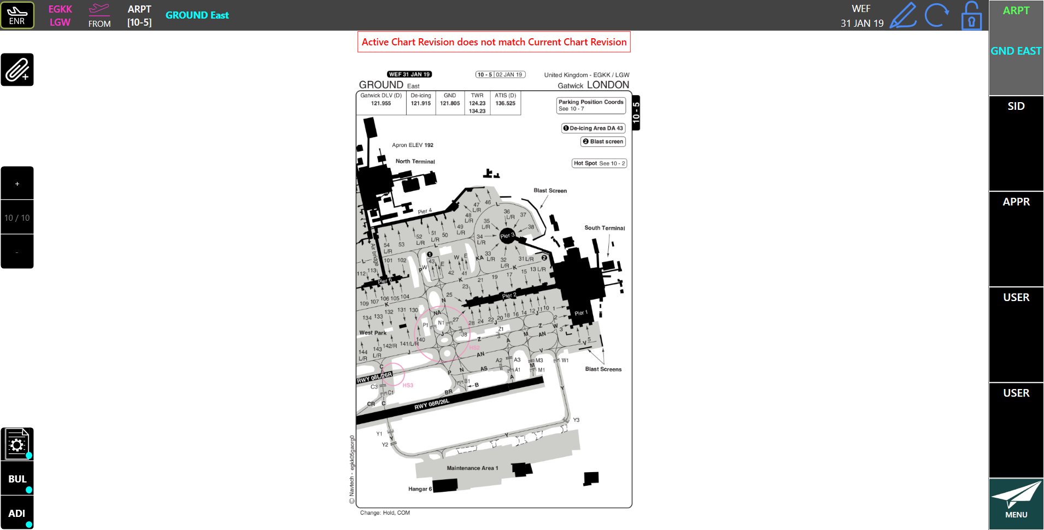Click the Gatwick DLV 121.955 frequency
Viewport: 1044px width, 530px height.
click(381, 103)
